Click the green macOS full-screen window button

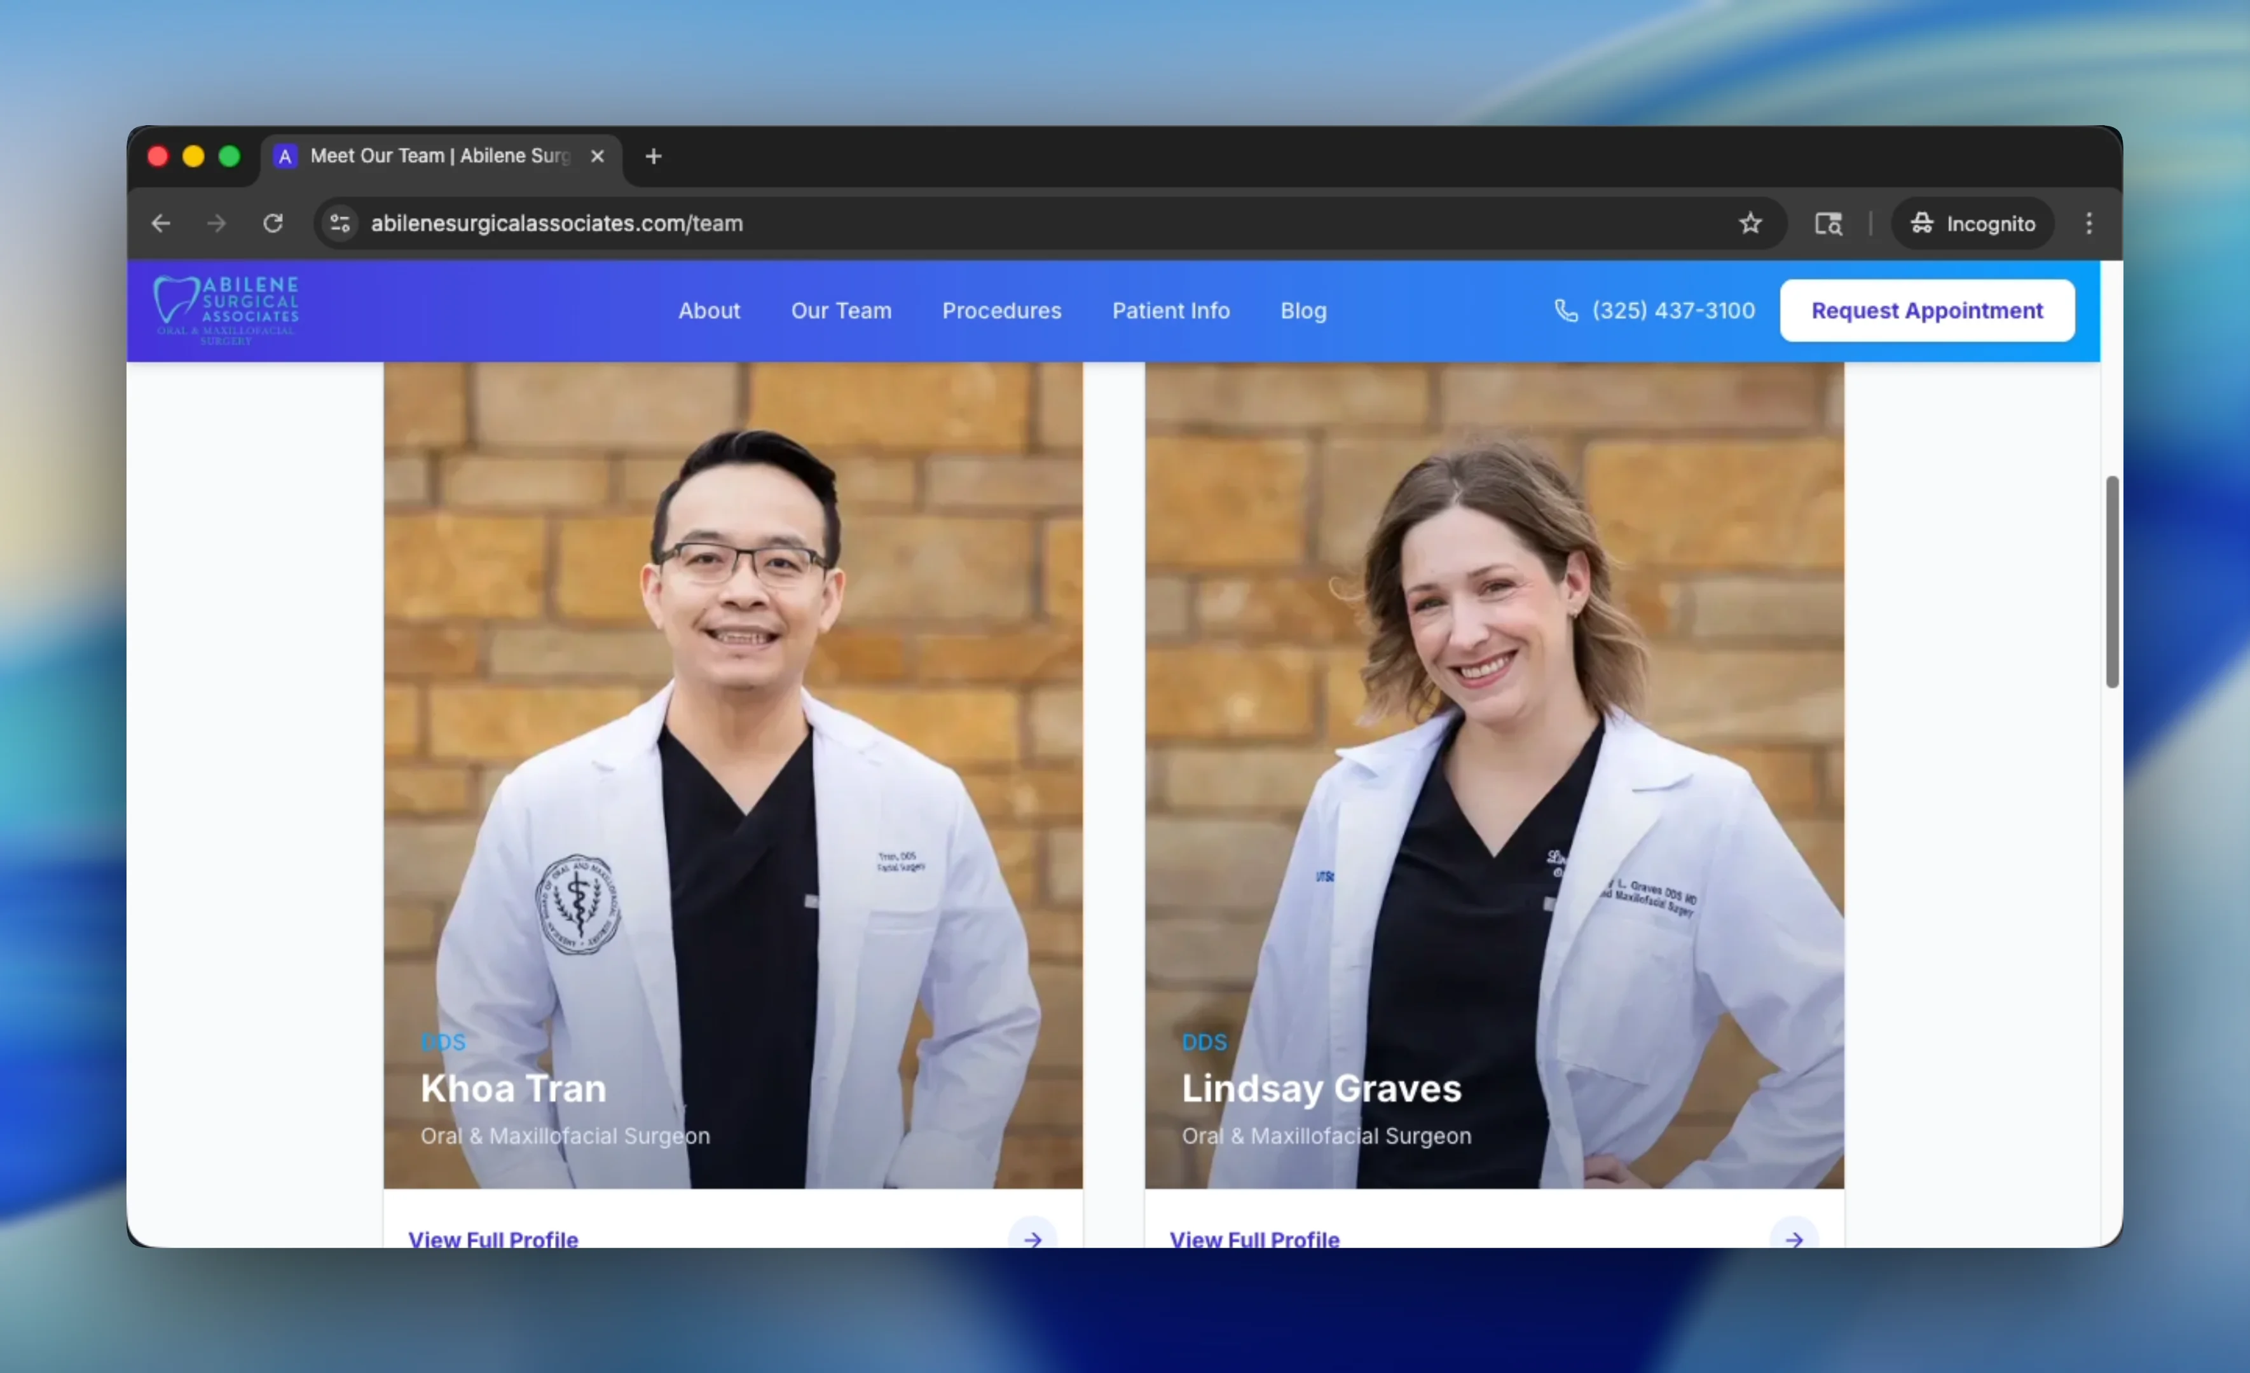pos(230,156)
